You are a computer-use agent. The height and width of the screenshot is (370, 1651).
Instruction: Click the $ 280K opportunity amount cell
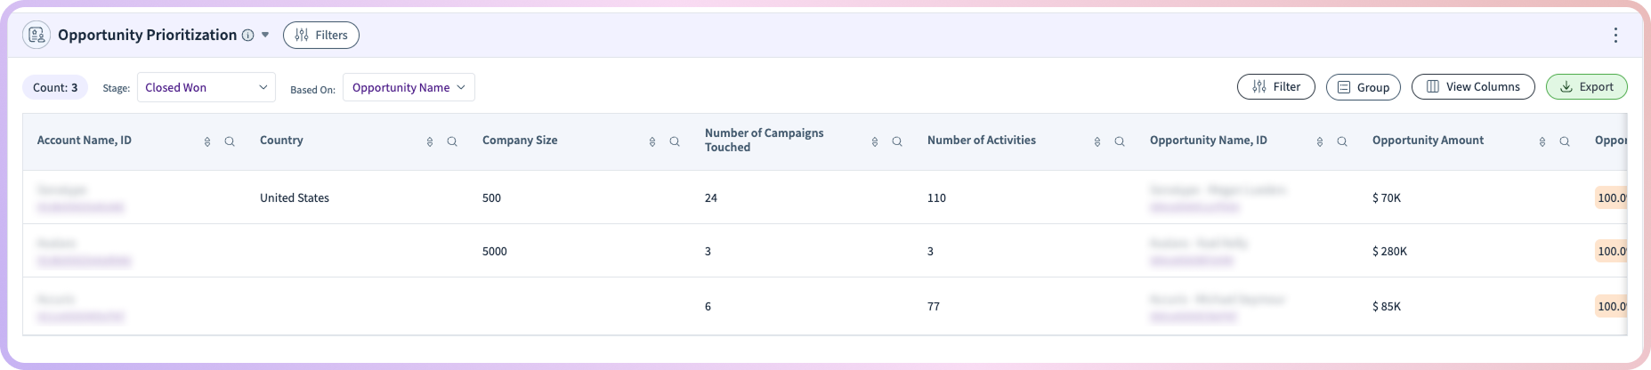[x=1389, y=252]
